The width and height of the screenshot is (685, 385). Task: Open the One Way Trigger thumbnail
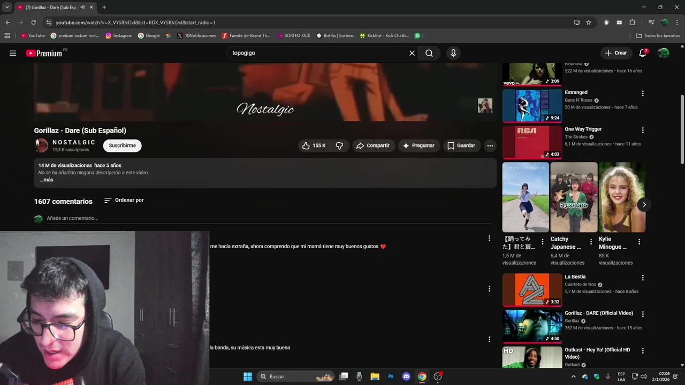[532, 142]
